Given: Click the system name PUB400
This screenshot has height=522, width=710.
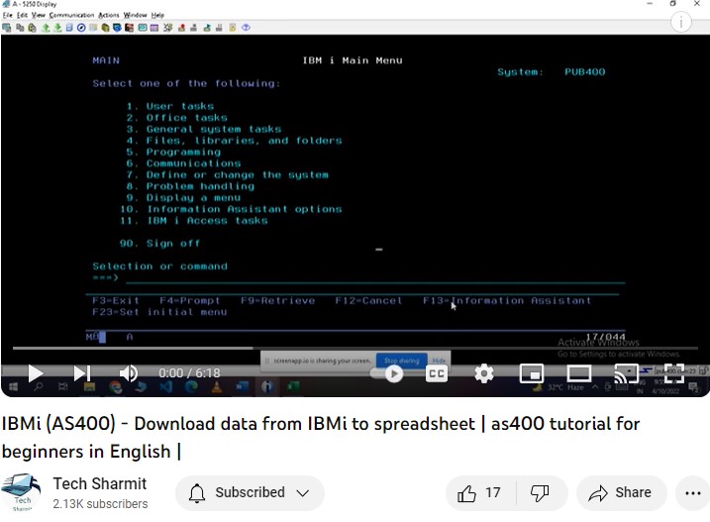Looking at the screenshot, I should 584,71.
